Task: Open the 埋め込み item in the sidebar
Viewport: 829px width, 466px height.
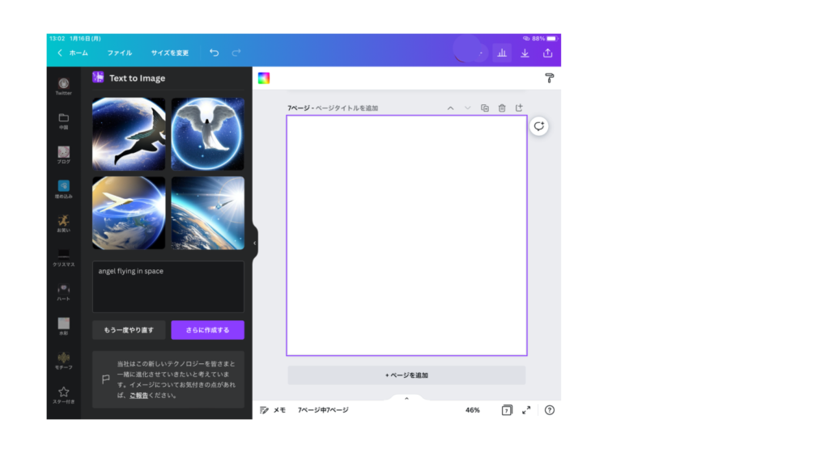Action: [63, 189]
